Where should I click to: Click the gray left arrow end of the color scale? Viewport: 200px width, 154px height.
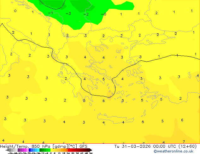(7, 150)
